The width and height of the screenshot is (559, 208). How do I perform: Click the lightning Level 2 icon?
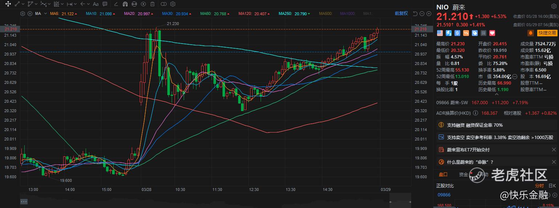tap(449, 33)
